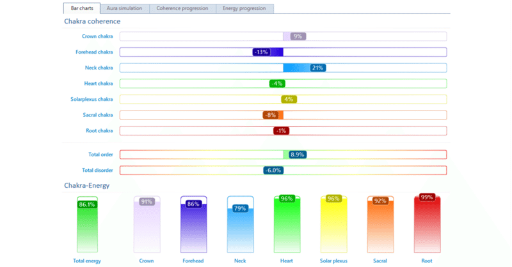
Task: Click the Heart chakra coherence bar
Action: [283, 84]
